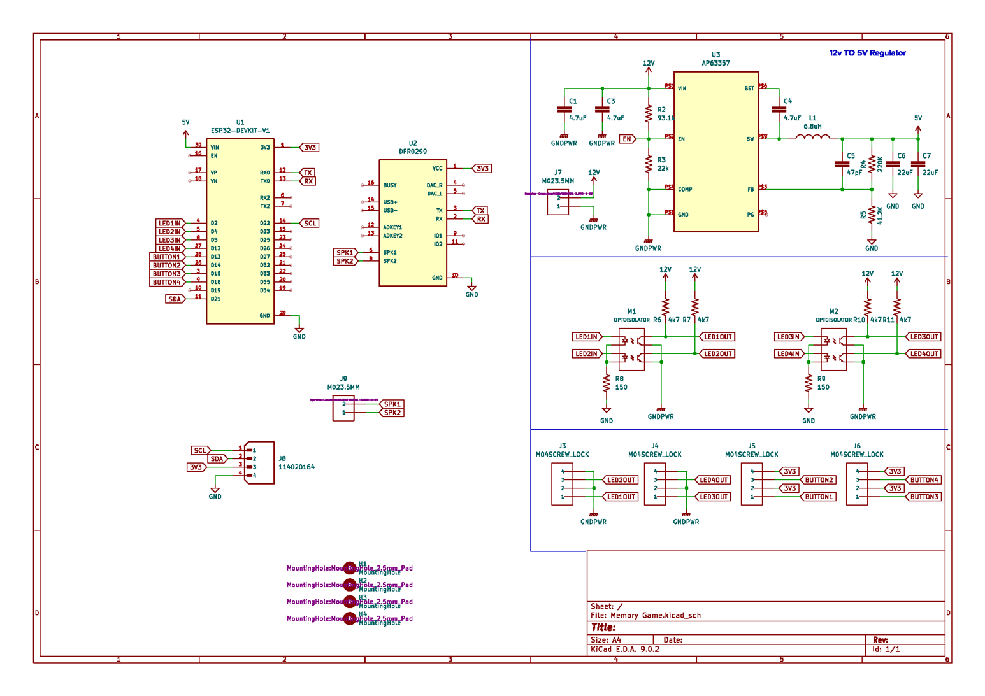Screen dimensions: 985x696
Task: Click the J9 speaker connector symbol
Action: point(343,408)
